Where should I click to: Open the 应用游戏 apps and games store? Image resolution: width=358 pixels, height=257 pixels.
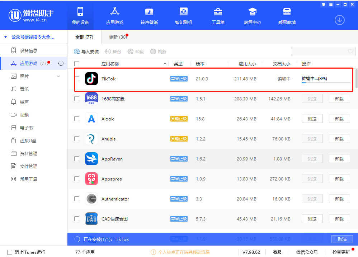click(x=115, y=15)
